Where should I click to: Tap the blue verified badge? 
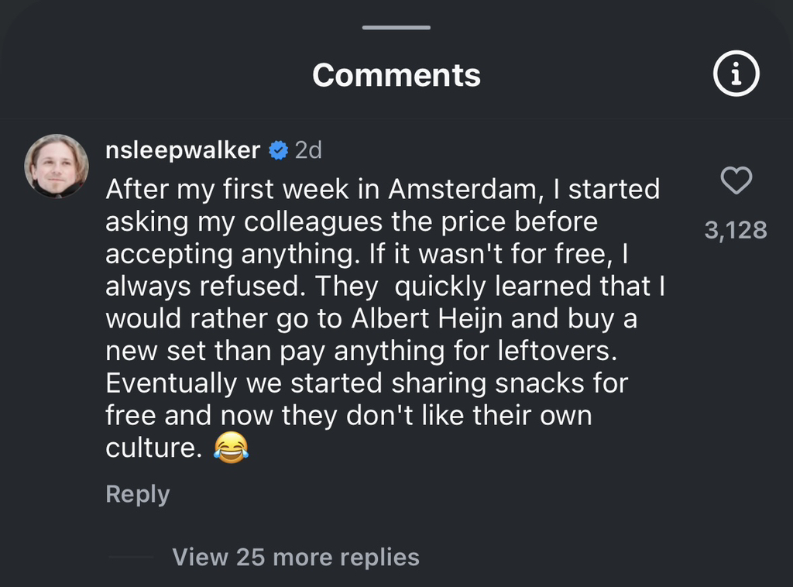278,150
